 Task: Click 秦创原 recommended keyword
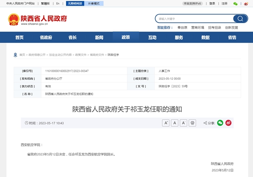click(x=182, y=28)
